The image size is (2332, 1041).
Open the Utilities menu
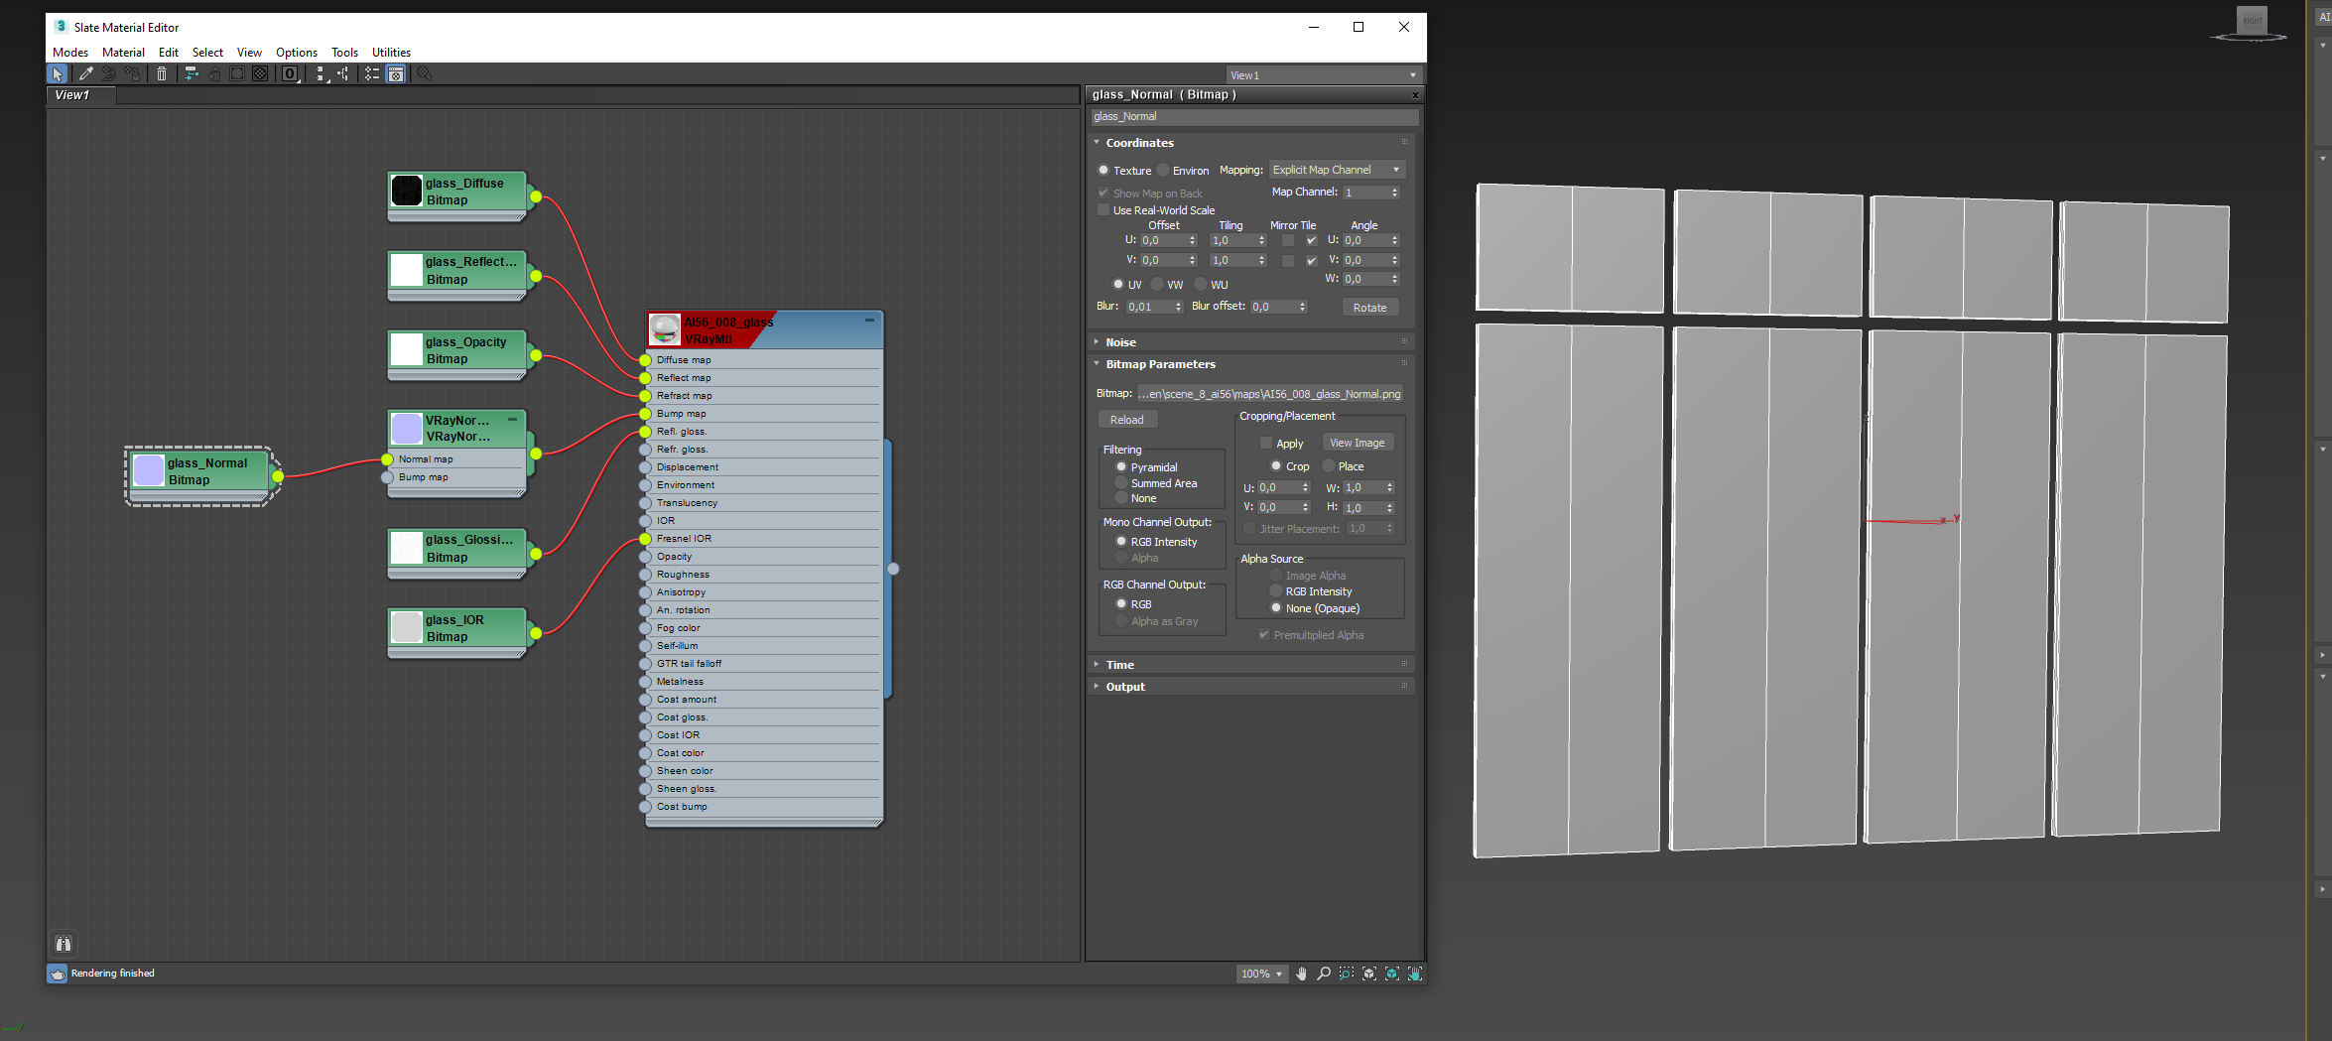pos(391,53)
